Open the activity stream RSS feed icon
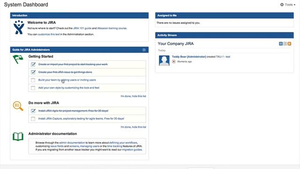The height and width of the screenshot is (169, 300). 289,44
